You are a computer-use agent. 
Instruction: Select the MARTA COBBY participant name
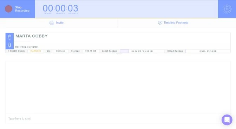point(32,36)
